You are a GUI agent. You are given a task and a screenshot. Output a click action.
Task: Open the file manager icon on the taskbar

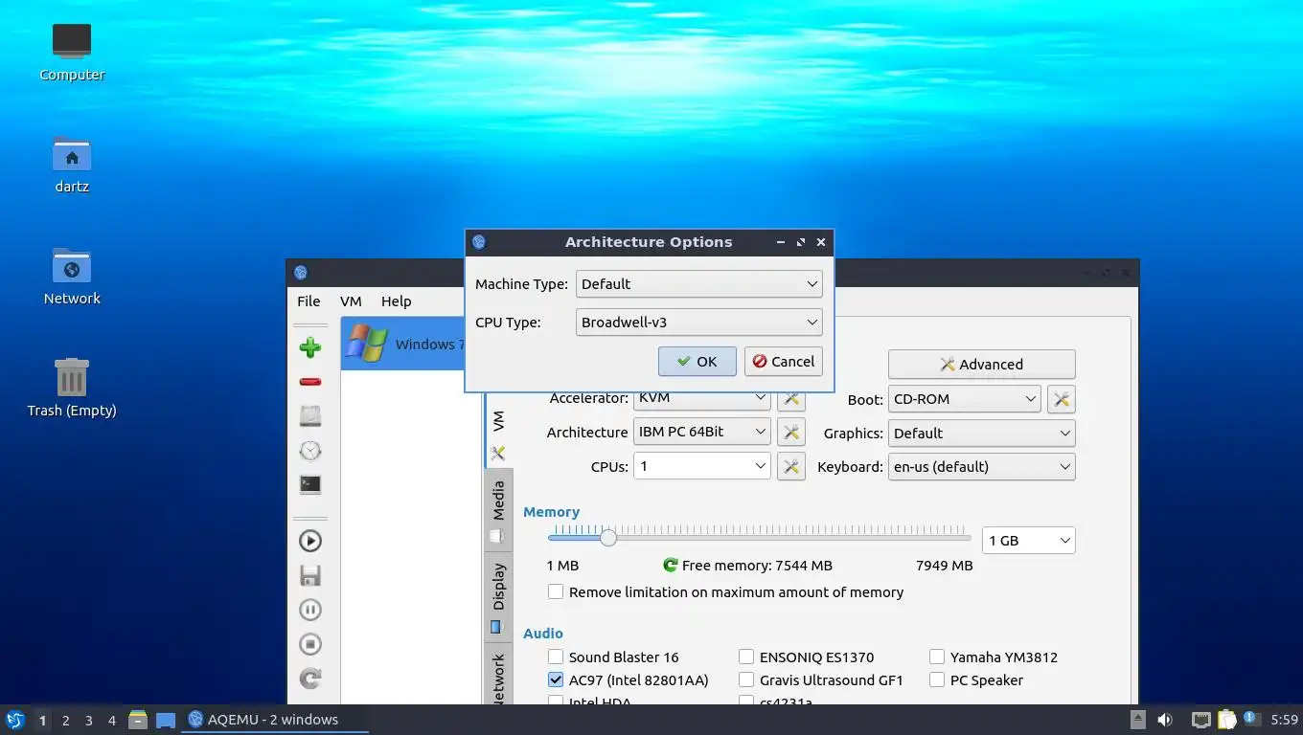pyautogui.click(x=138, y=720)
